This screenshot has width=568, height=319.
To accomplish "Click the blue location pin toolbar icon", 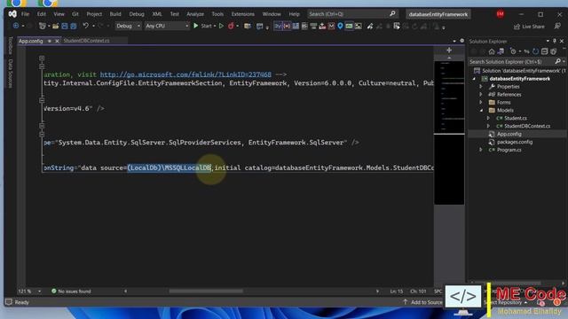I will click(340, 26).
